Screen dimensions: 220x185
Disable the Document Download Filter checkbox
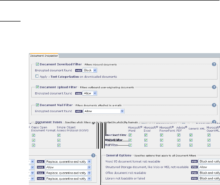(x=37, y=64)
